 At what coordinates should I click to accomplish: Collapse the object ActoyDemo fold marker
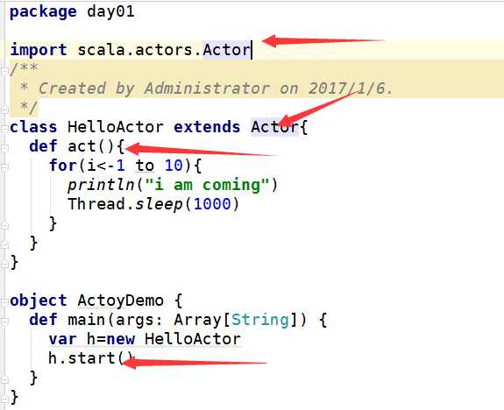coord(4,301)
